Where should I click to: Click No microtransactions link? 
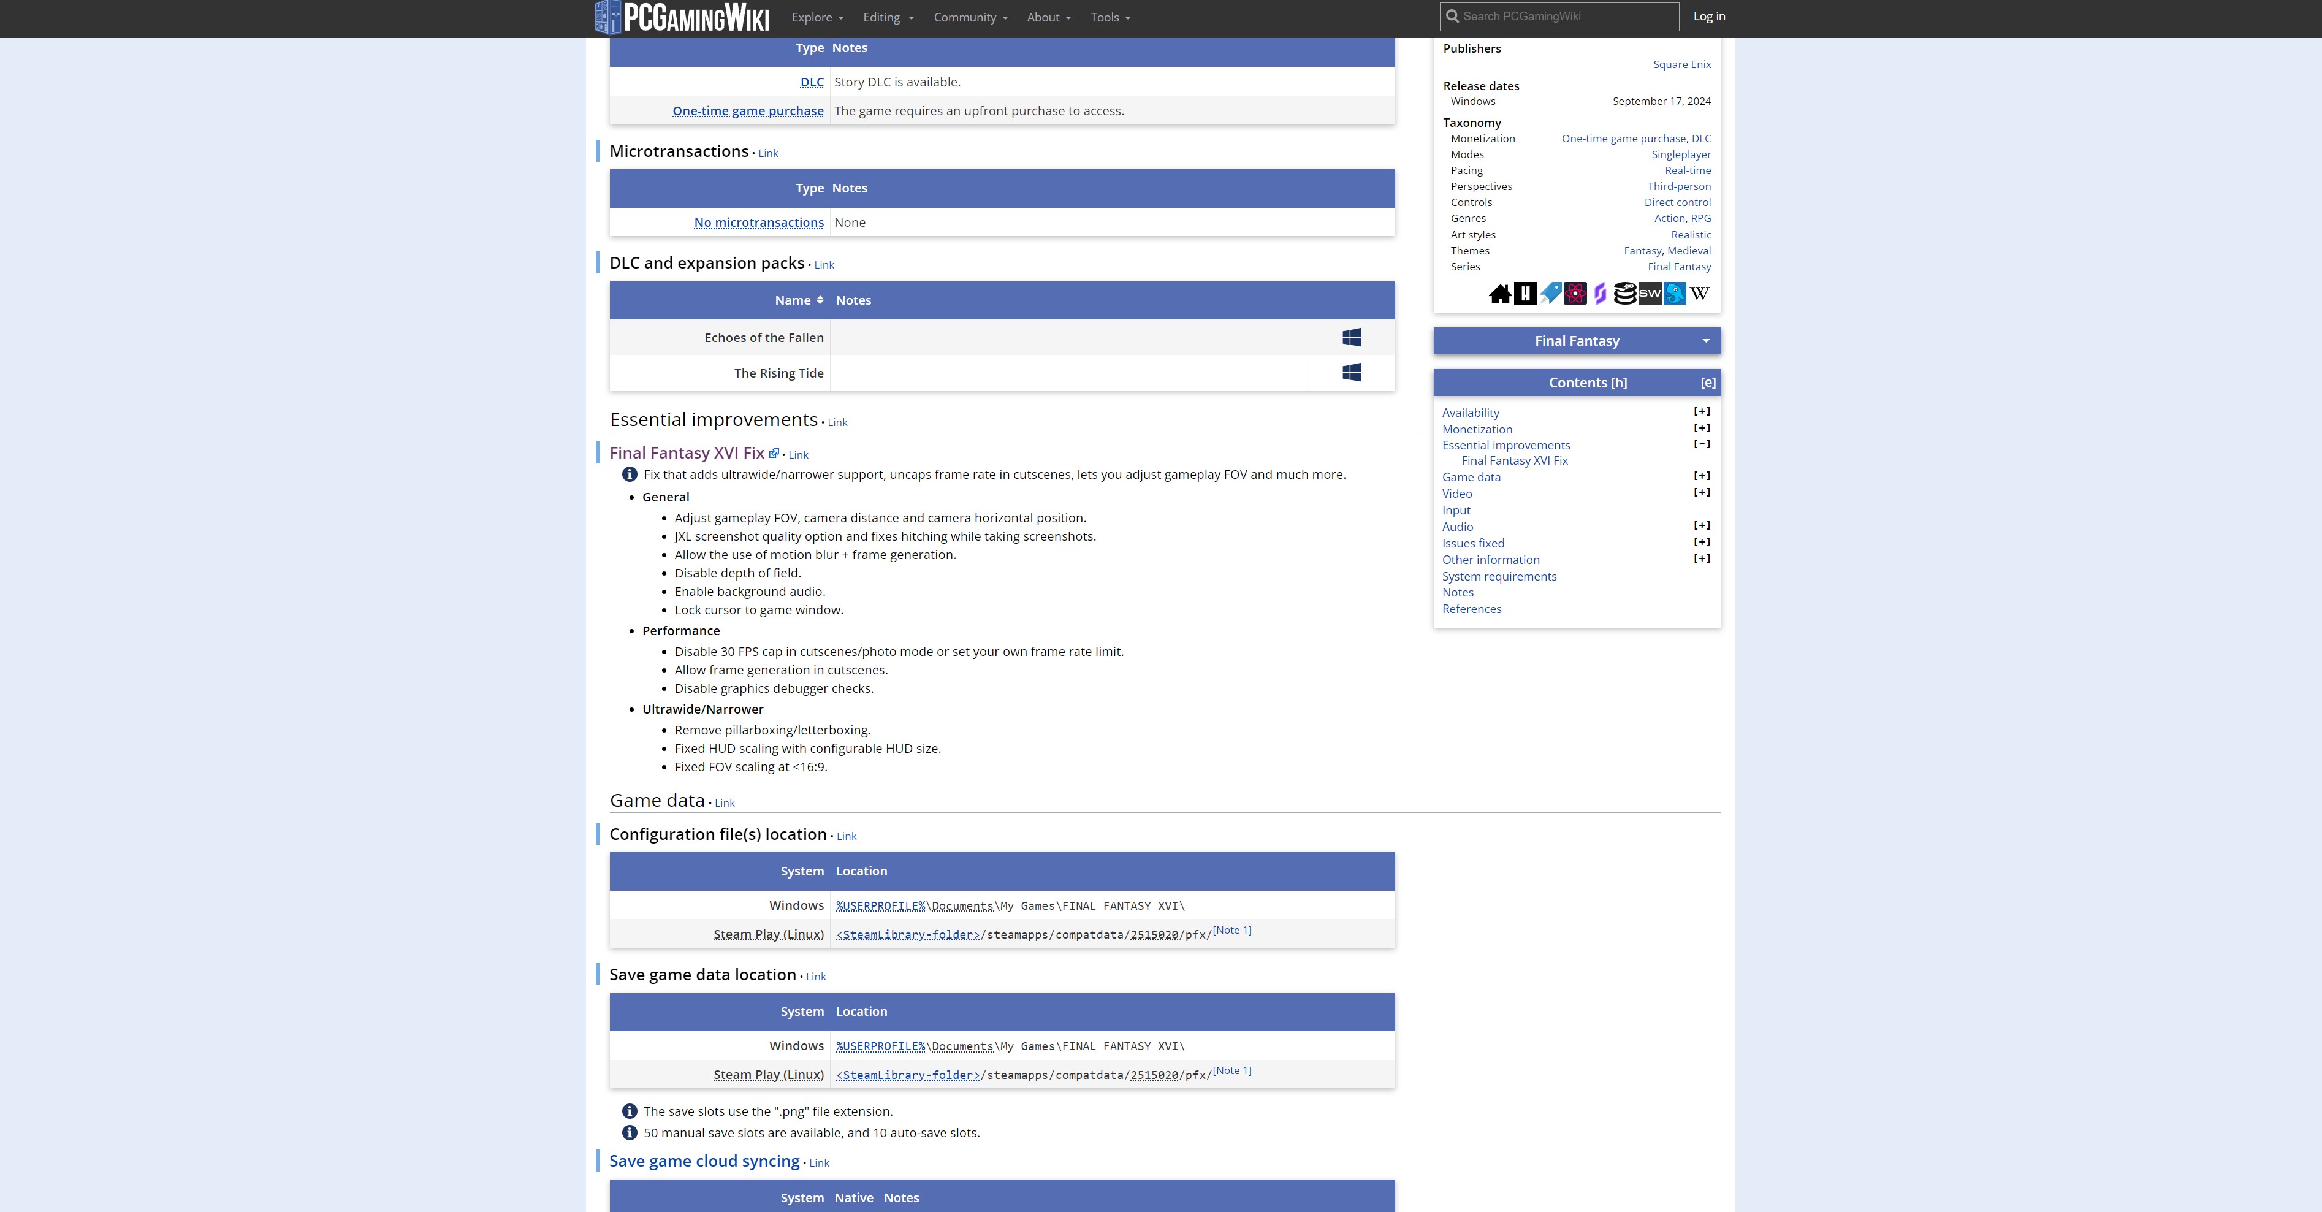pos(758,223)
